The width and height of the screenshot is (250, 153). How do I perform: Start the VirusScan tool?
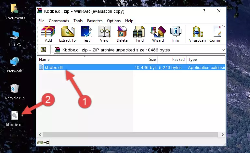[197, 34]
